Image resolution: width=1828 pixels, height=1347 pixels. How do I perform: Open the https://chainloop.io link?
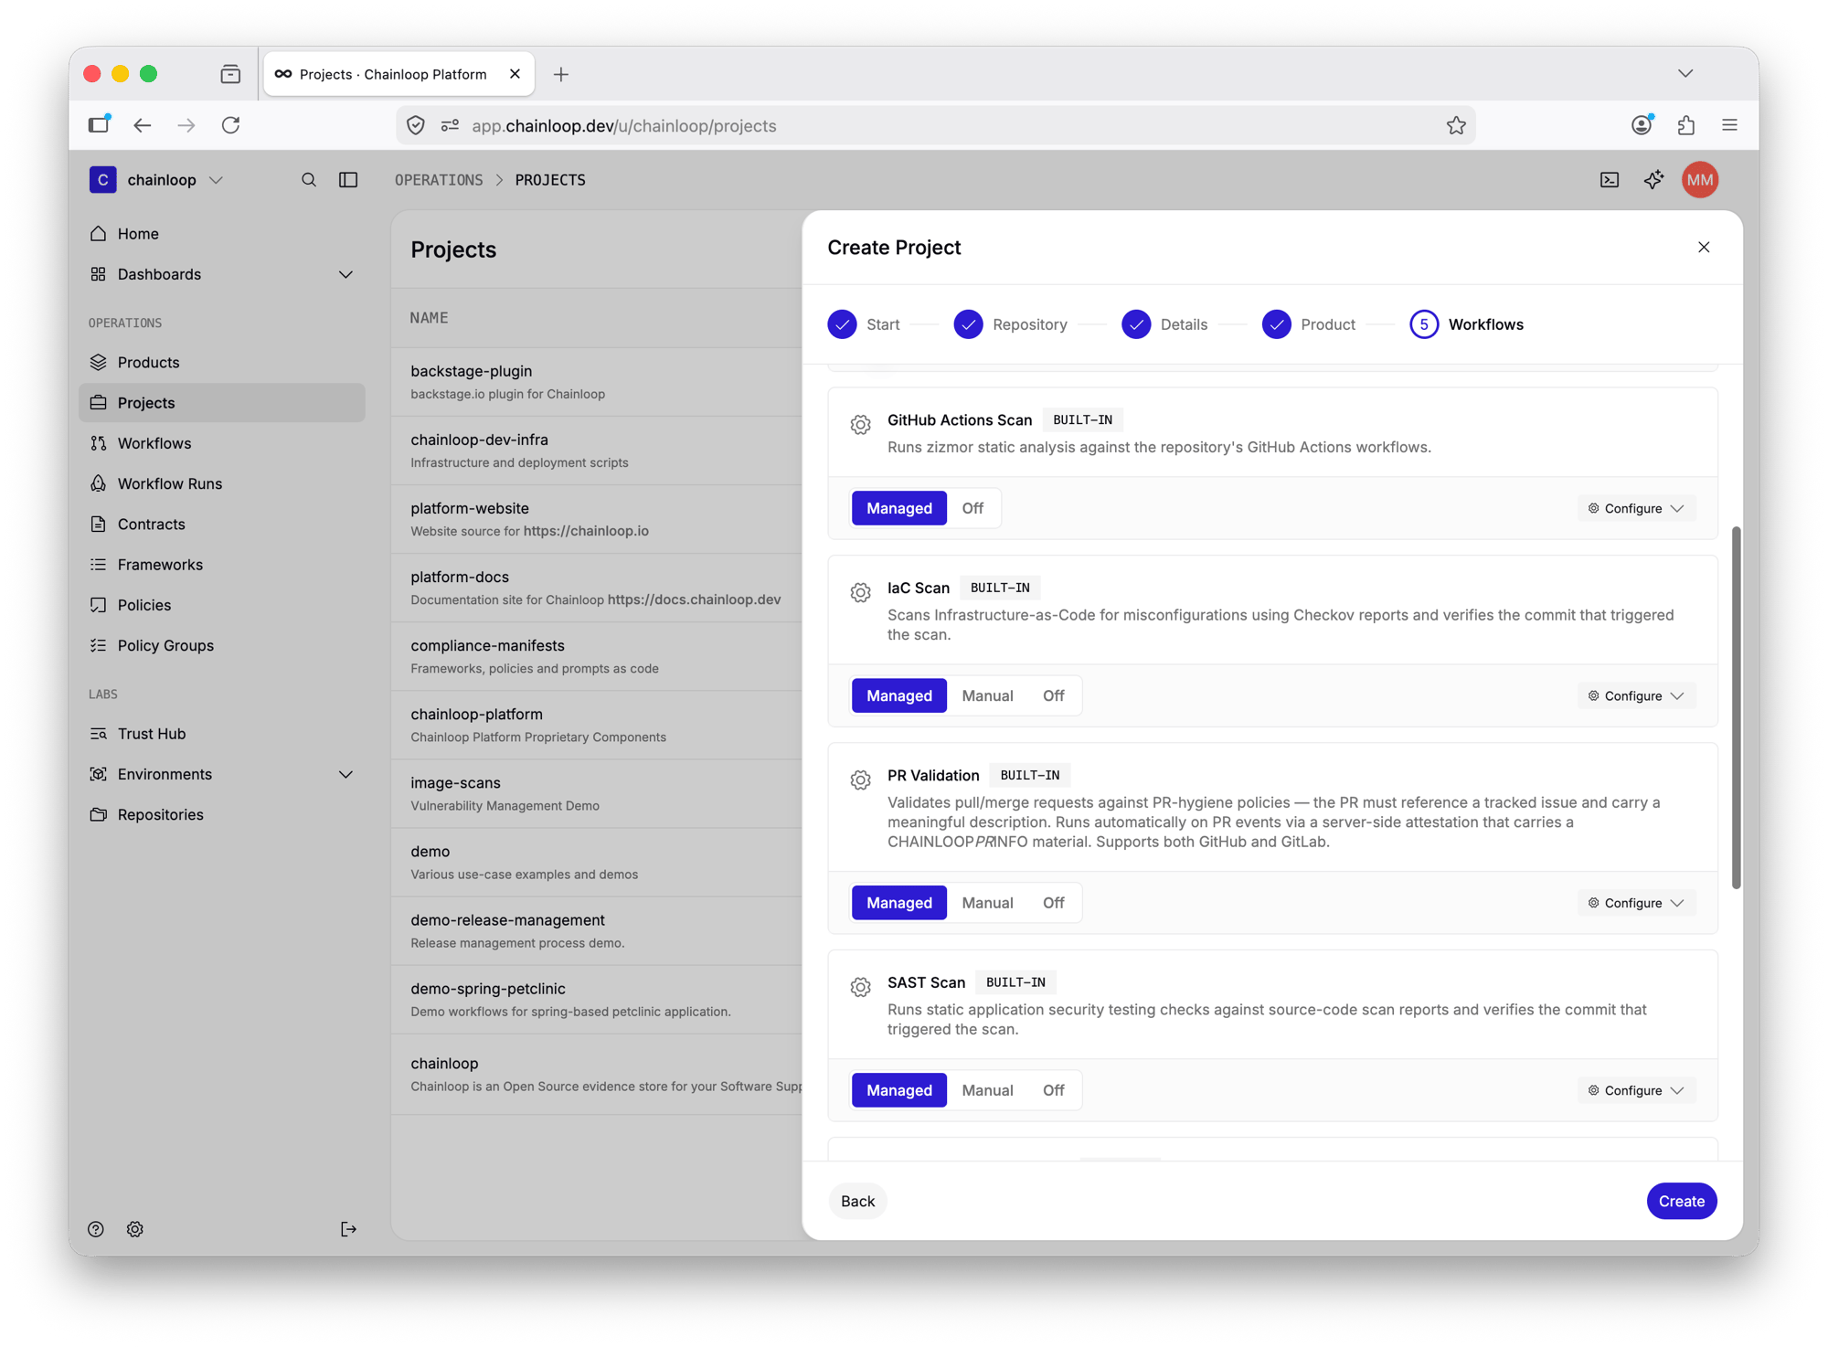point(586,531)
